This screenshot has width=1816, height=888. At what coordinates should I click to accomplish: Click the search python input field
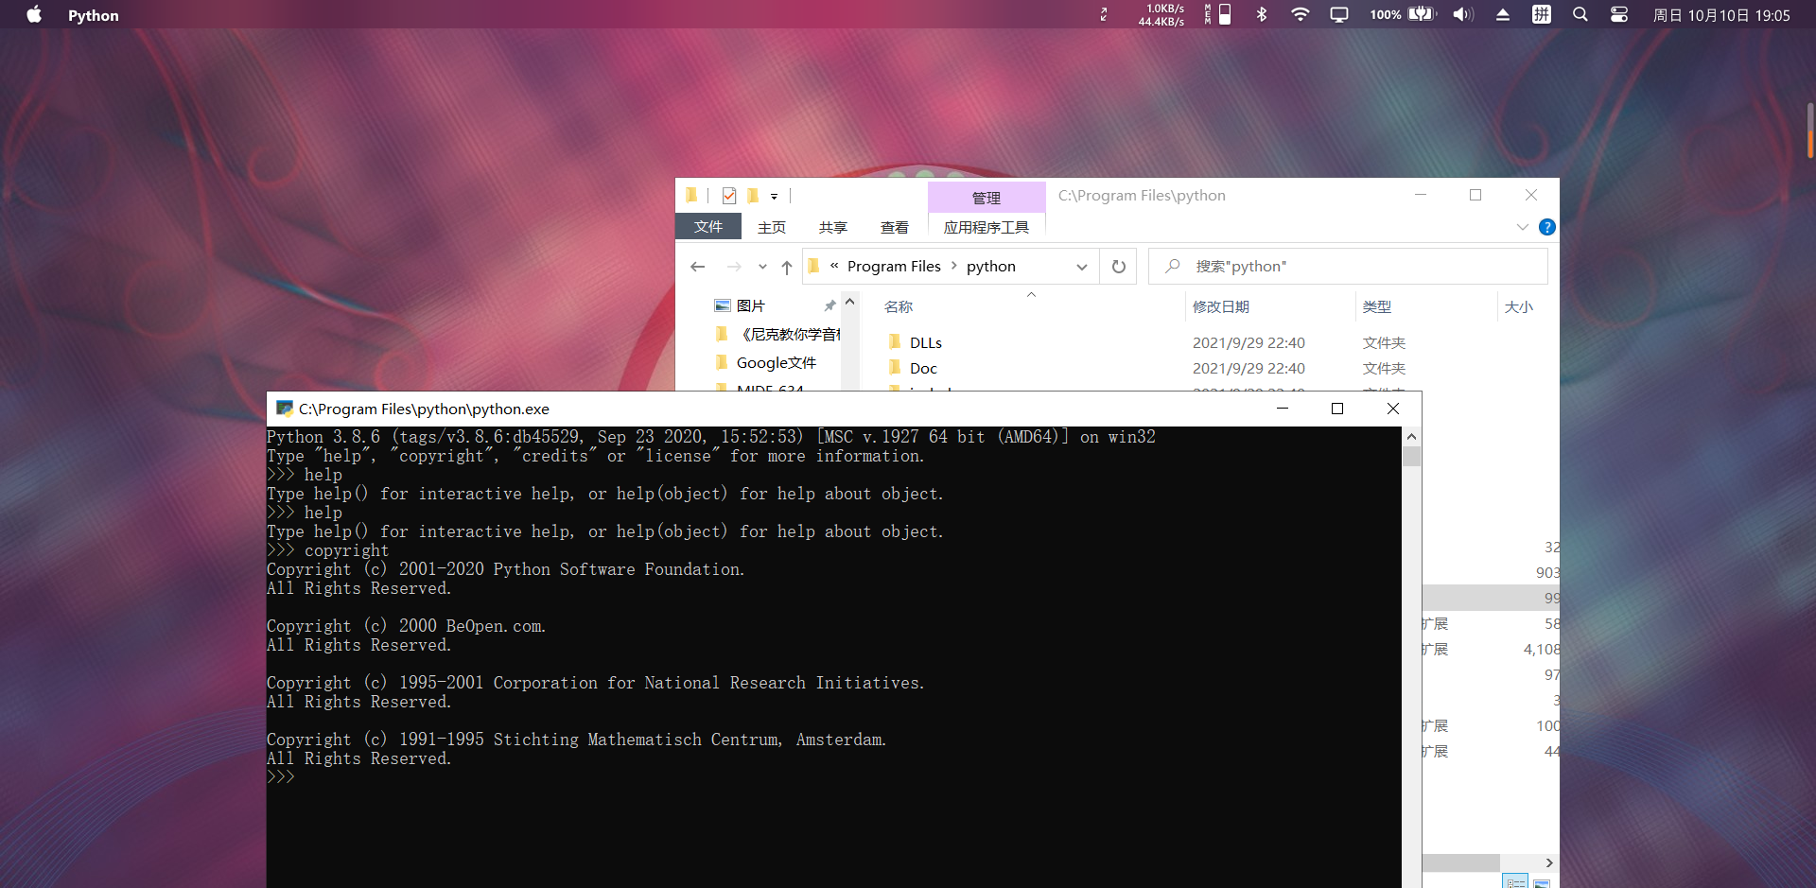[x=1348, y=267]
